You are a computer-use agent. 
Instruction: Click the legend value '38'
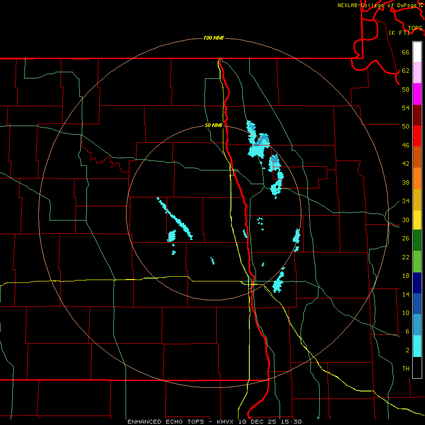coord(406,182)
